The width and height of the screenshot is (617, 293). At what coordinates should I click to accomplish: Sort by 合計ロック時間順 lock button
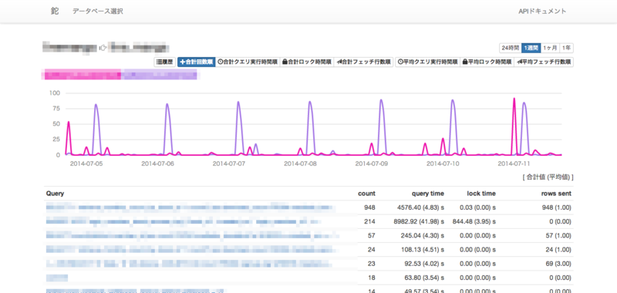(x=306, y=62)
